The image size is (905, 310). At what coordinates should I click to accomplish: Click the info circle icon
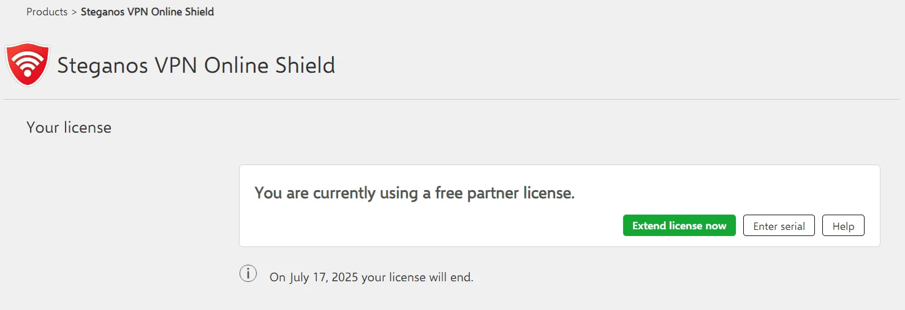[x=248, y=274]
